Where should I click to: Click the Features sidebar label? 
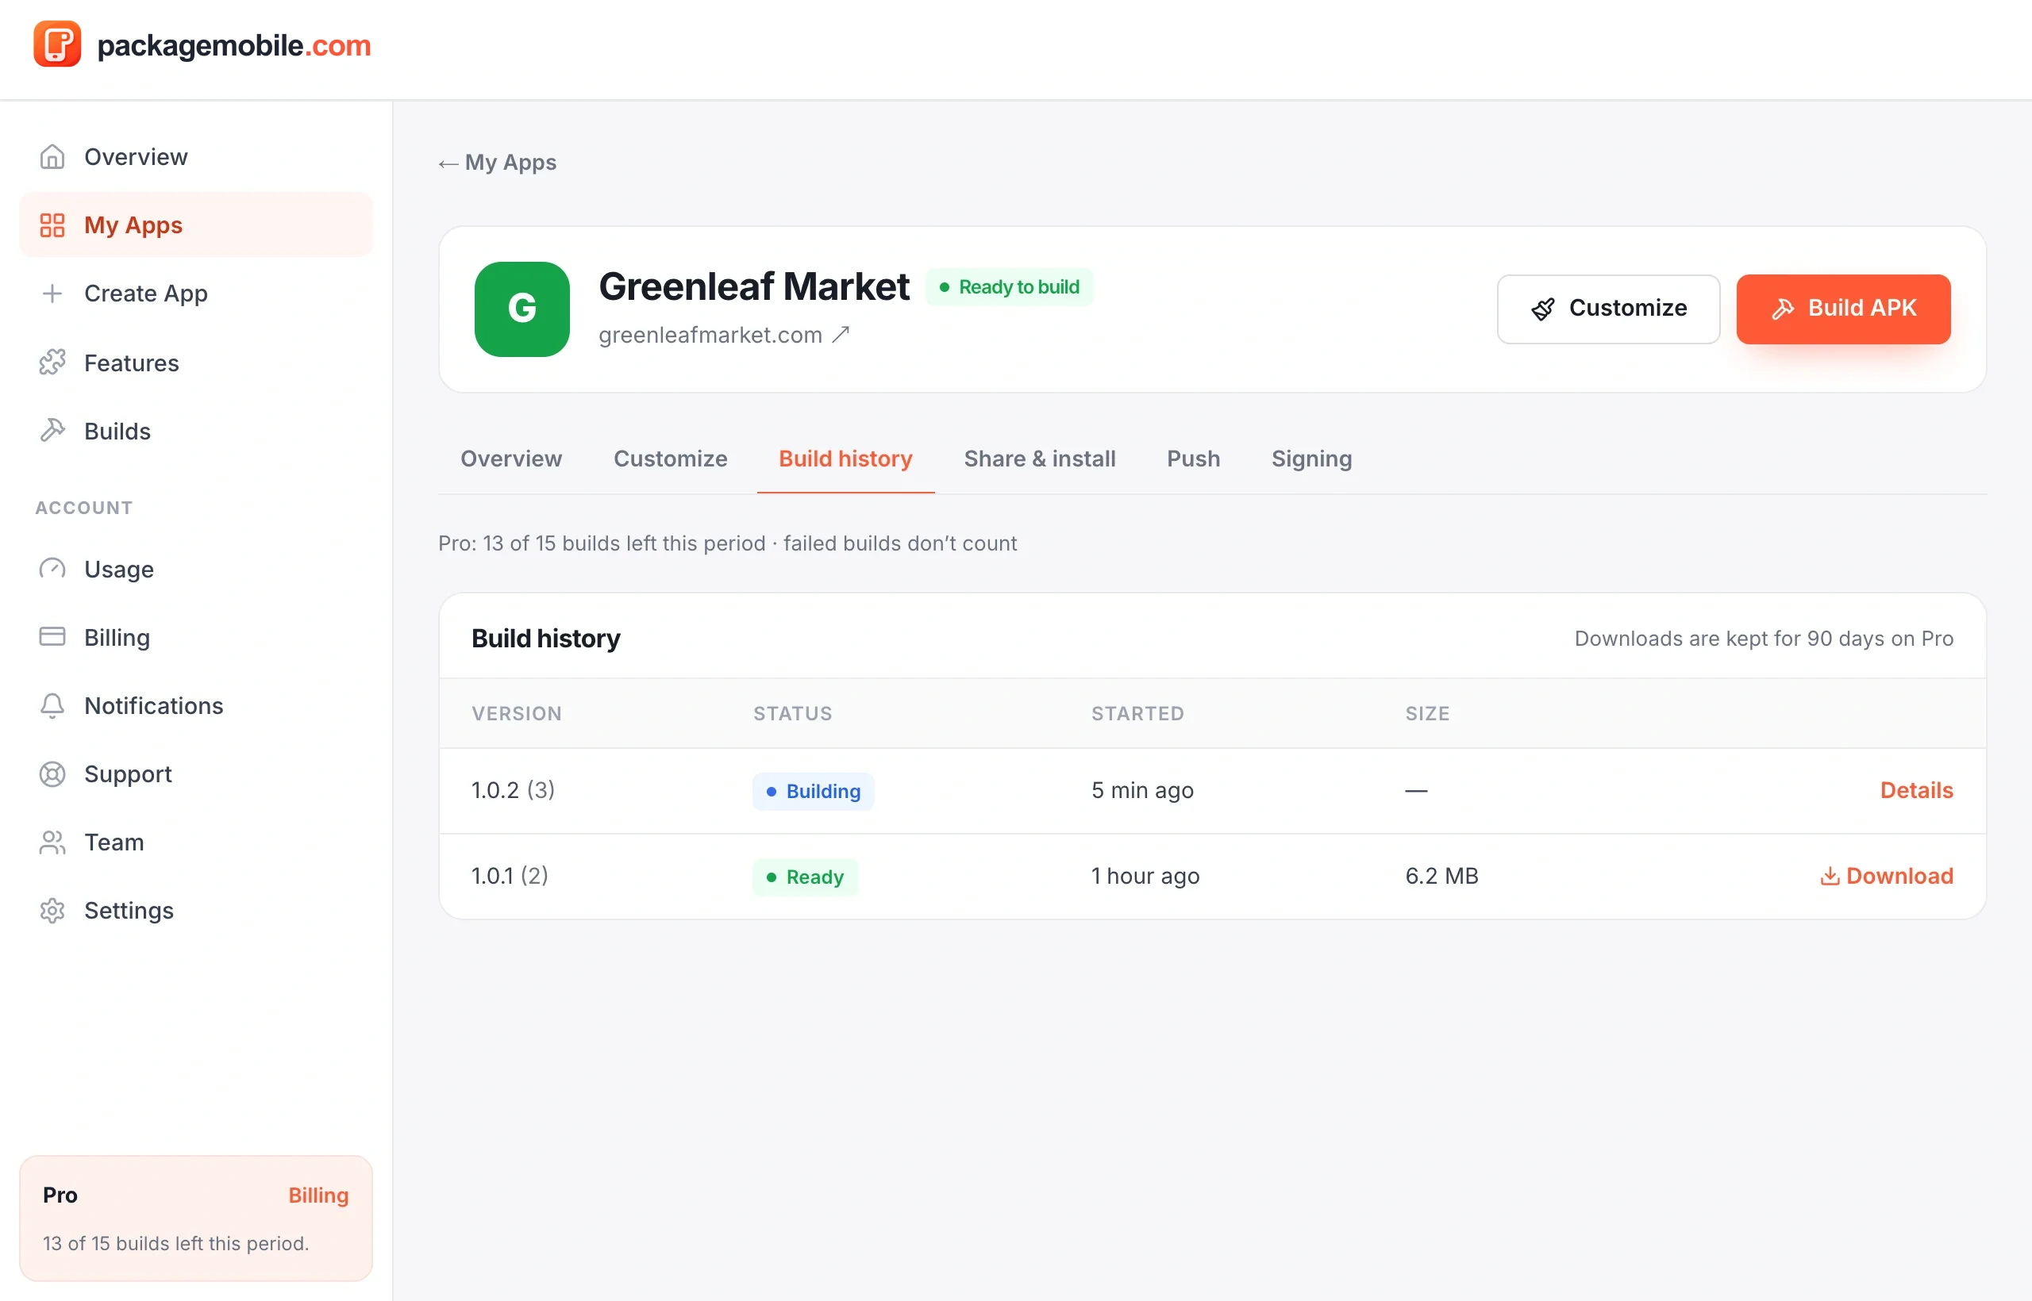click(132, 363)
